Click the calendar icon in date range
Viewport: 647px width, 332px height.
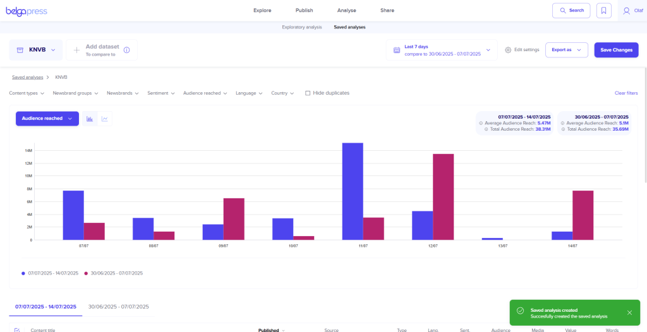click(x=397, y=50)
